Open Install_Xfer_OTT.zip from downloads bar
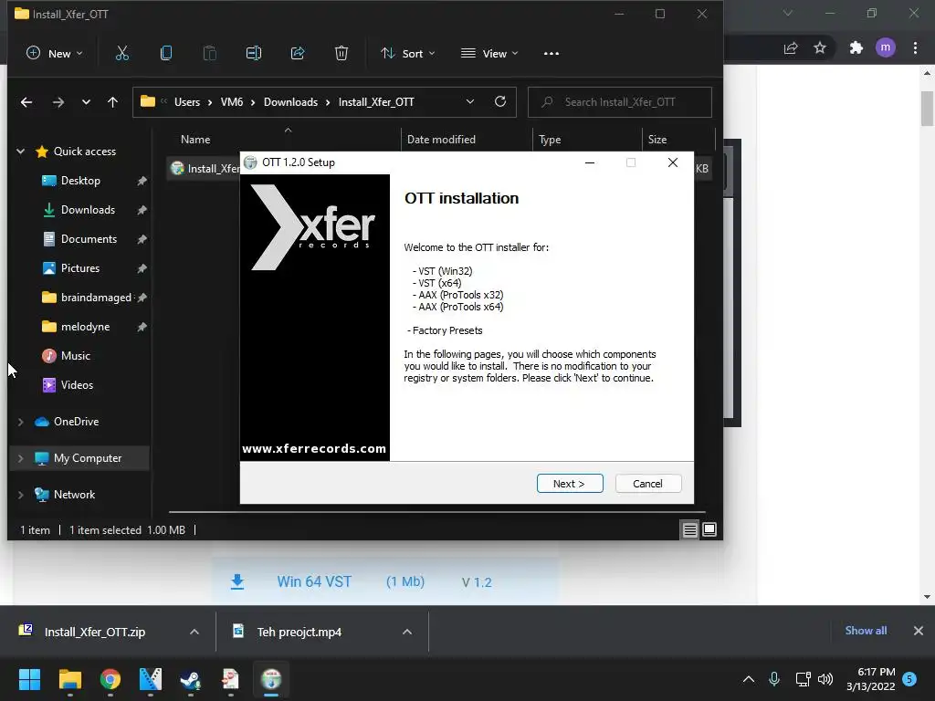Viewport: 935px width, 701px height. pos(95,632)
